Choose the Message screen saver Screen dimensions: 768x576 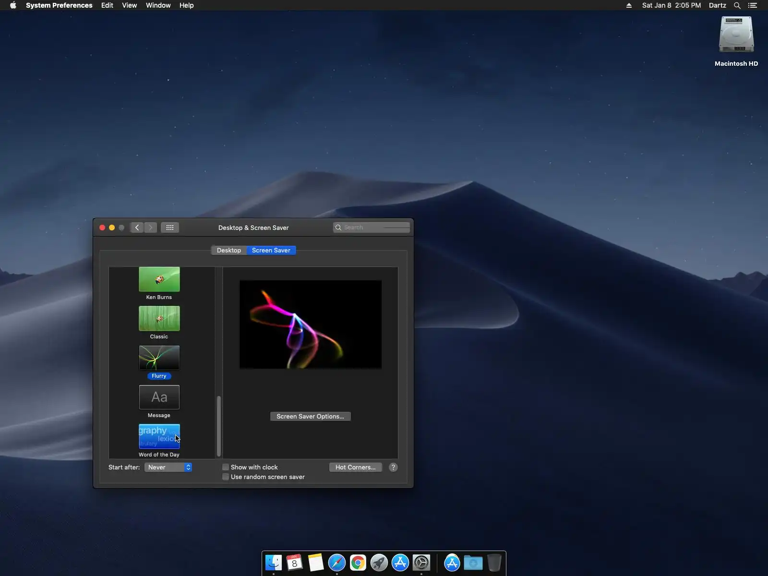coord(159,397)
